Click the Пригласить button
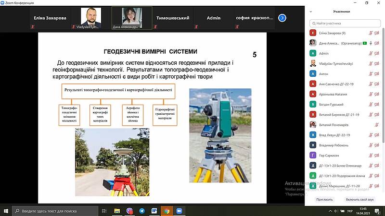Viewport: 385px width, 216px height. [324, 199]
